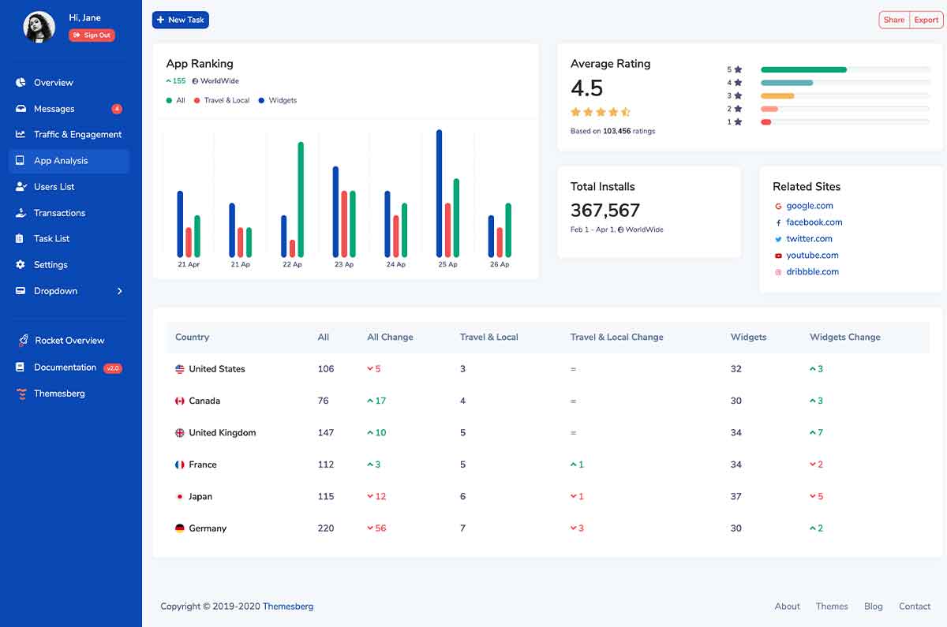Open the dribbble.com related site link

point(812,272)
